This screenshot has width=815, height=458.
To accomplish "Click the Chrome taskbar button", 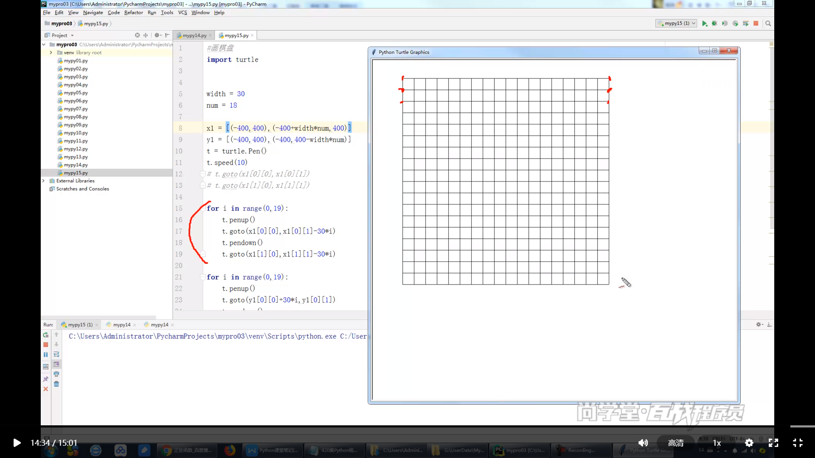I will coord(187,450).
